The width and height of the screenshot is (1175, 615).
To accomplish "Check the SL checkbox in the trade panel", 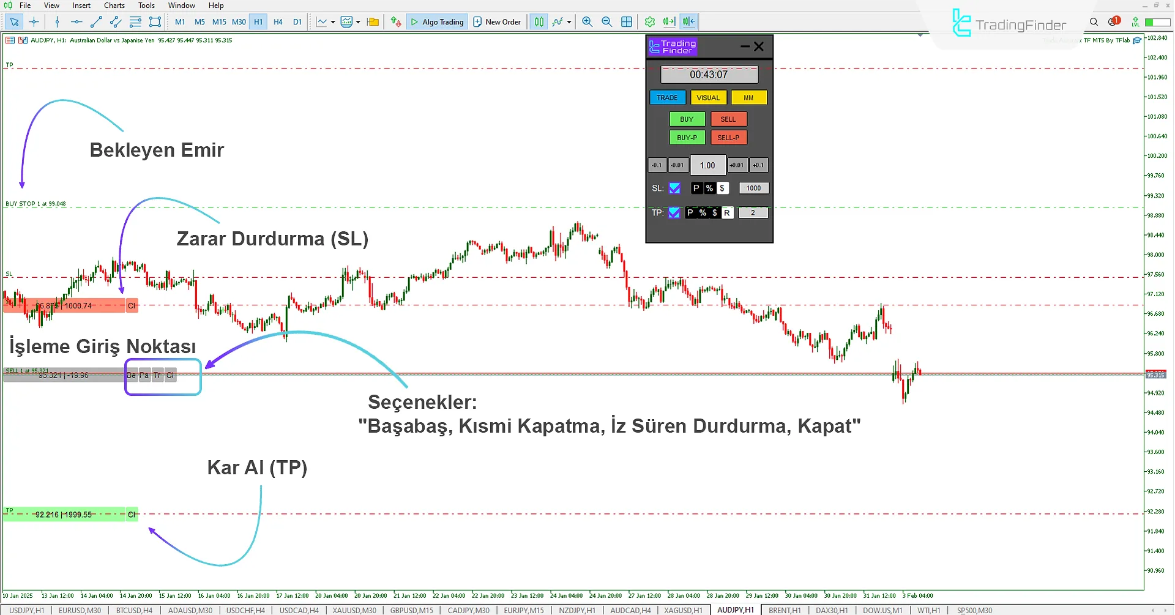I will tap(674, 188).
